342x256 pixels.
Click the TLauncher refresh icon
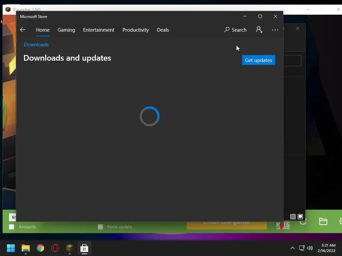tap(303, 222)
